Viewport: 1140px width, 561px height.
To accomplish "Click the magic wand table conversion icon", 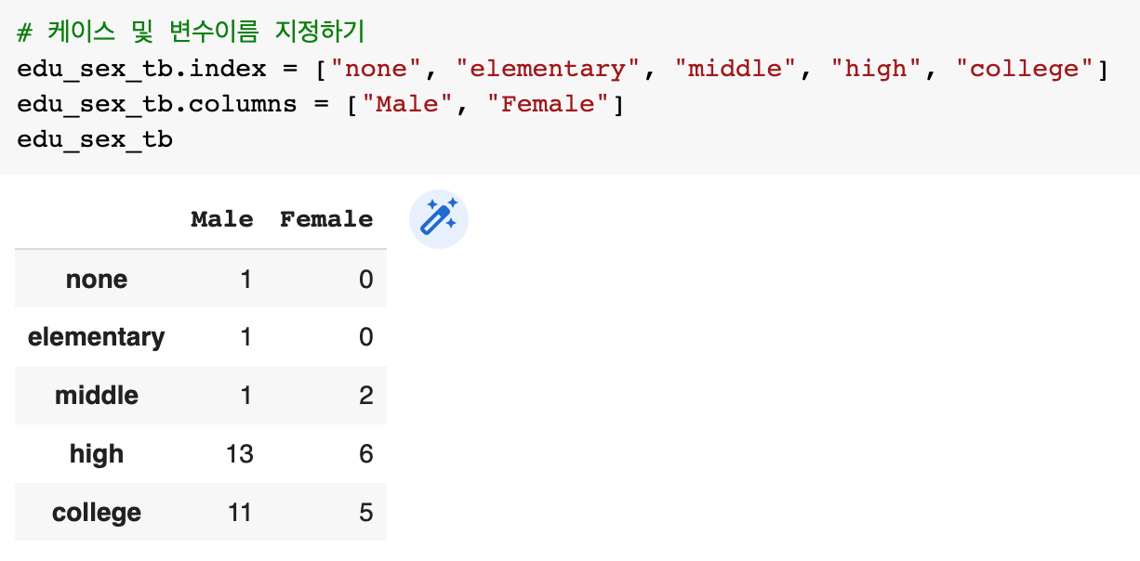I will [x=439, y=220].
